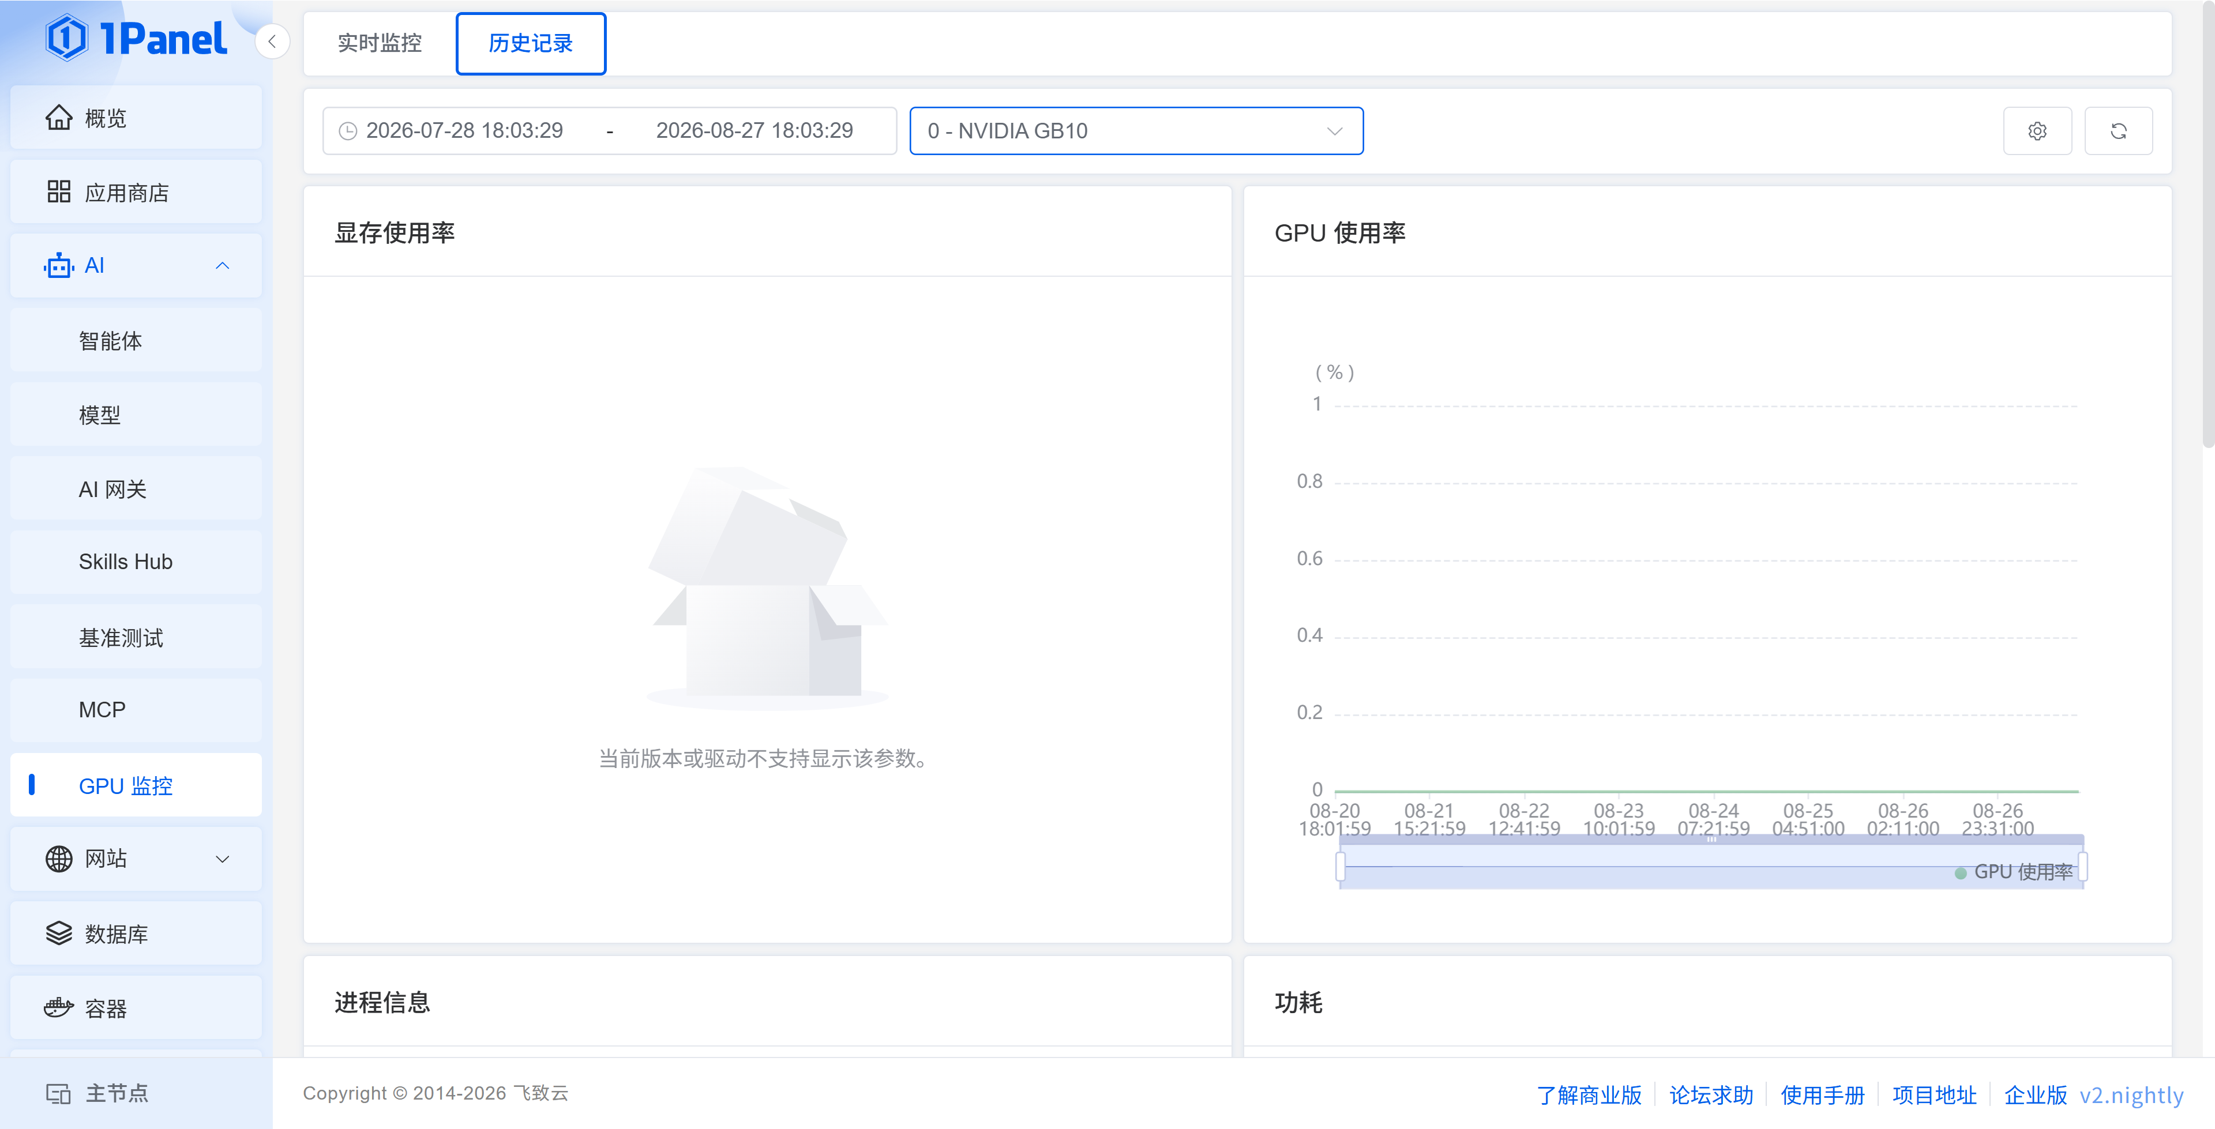2215x1129 pixels.
Task: Open the 概览 overview page
Action: 136,118
